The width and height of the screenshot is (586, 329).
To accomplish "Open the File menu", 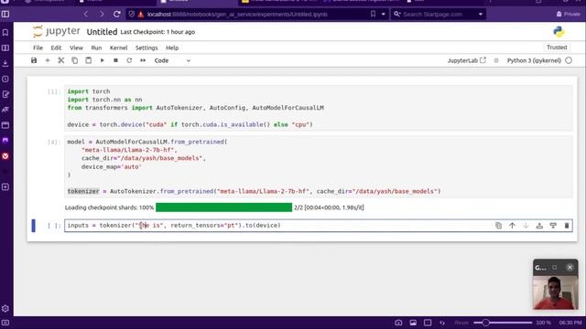I will tap(38, 48).
